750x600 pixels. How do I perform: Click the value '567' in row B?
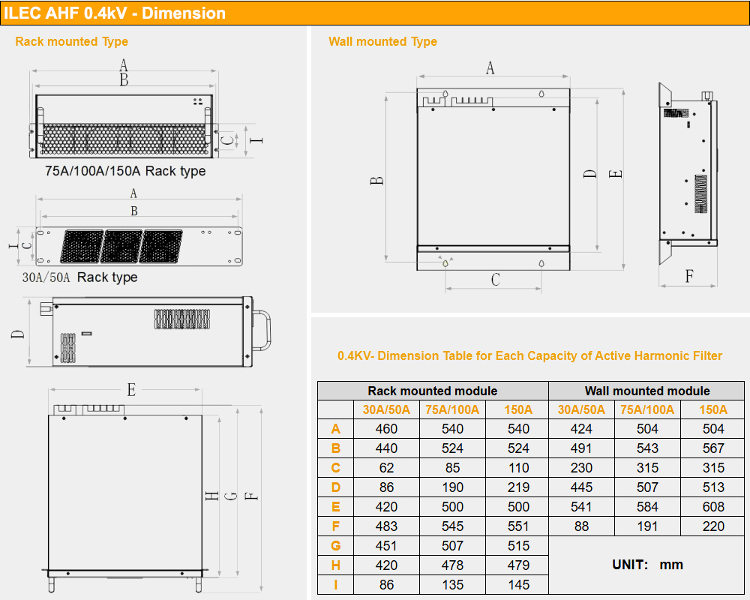(713, 448)
